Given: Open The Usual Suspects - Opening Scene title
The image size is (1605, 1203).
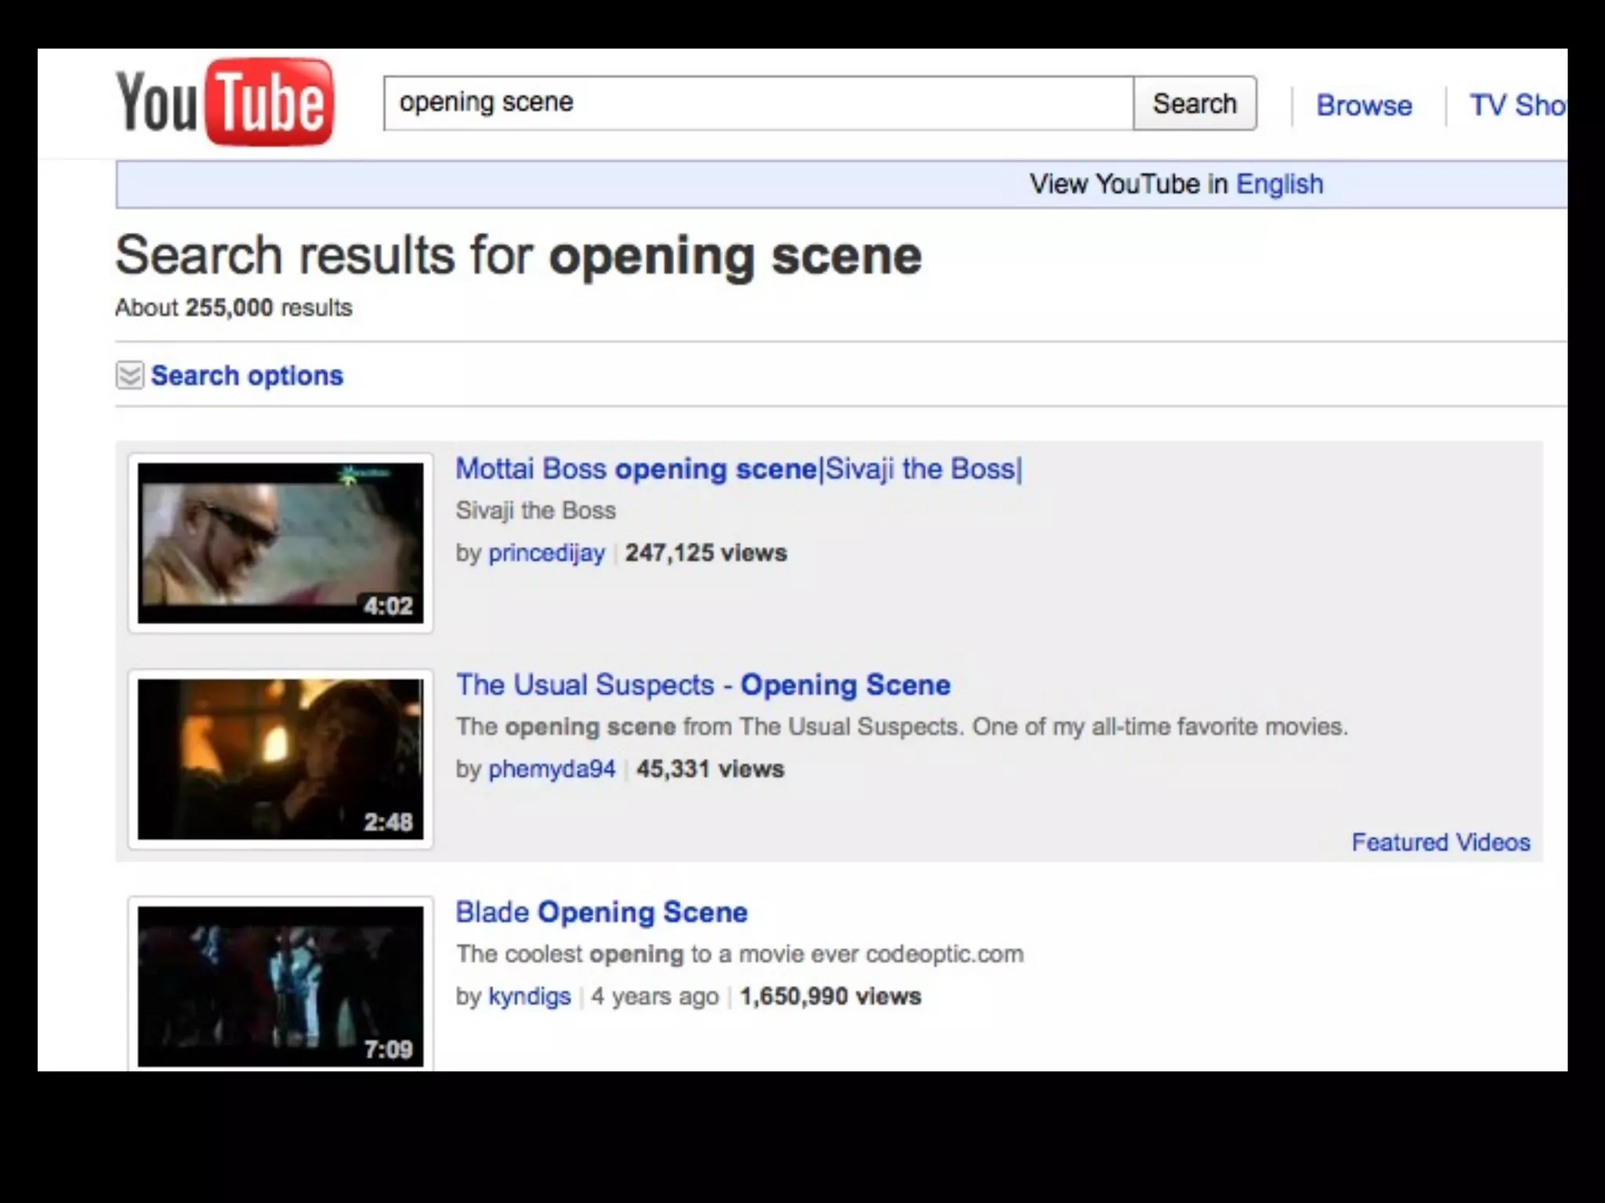Looking at the screenshot, I should coord(703,685).
